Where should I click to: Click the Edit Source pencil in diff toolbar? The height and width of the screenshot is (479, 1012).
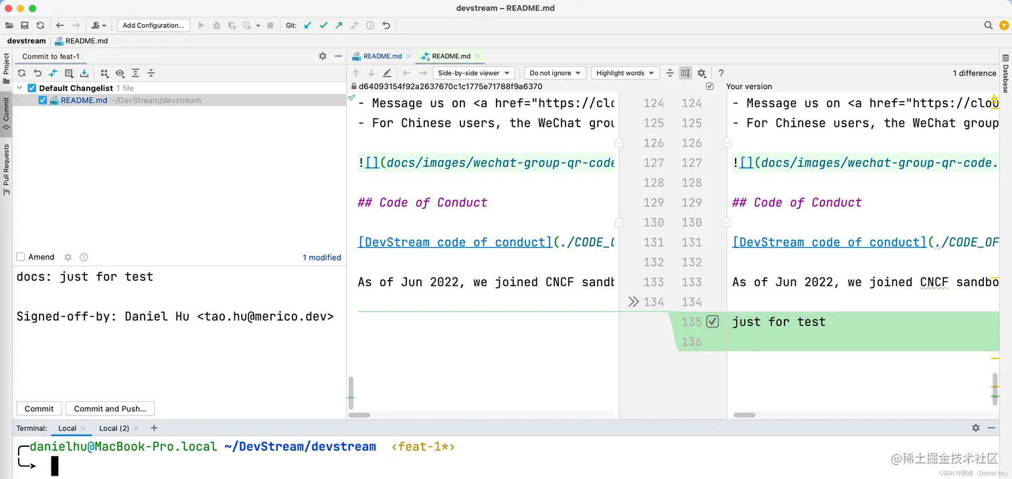click(x=387, y=73)
